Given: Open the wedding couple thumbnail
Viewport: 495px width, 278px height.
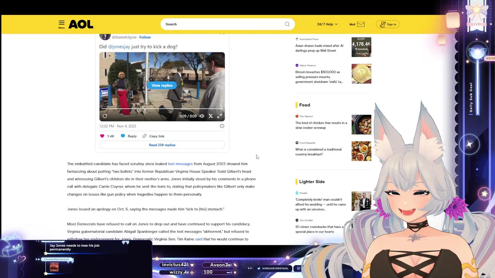Looking at the screenshot, I should pyautogui.click(x=361, y=201).
